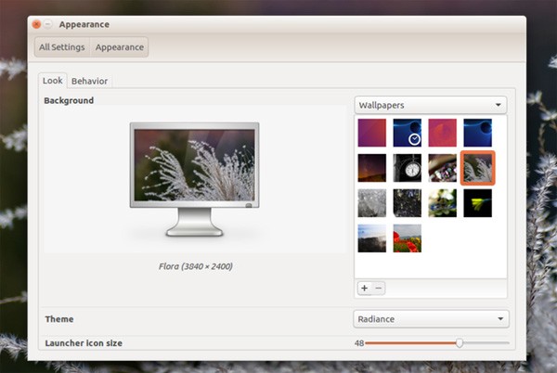557x373 pixels.
Task: Select the gray frosty plant wallpaper thumbnail
Action: [372, 203]
